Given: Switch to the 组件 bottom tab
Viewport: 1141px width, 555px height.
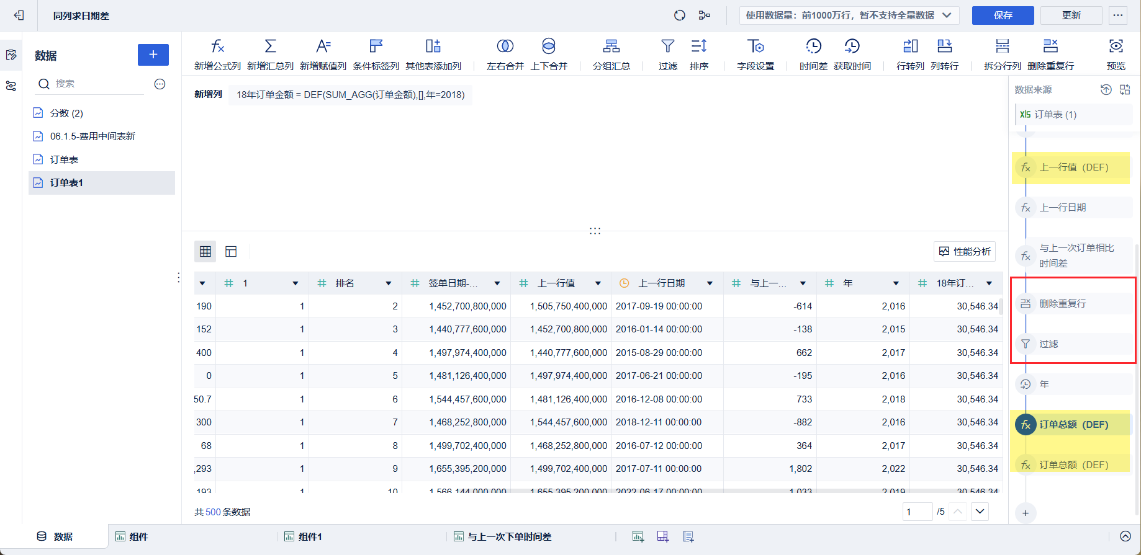Looking at the screenshot, I should click(132, 536).
